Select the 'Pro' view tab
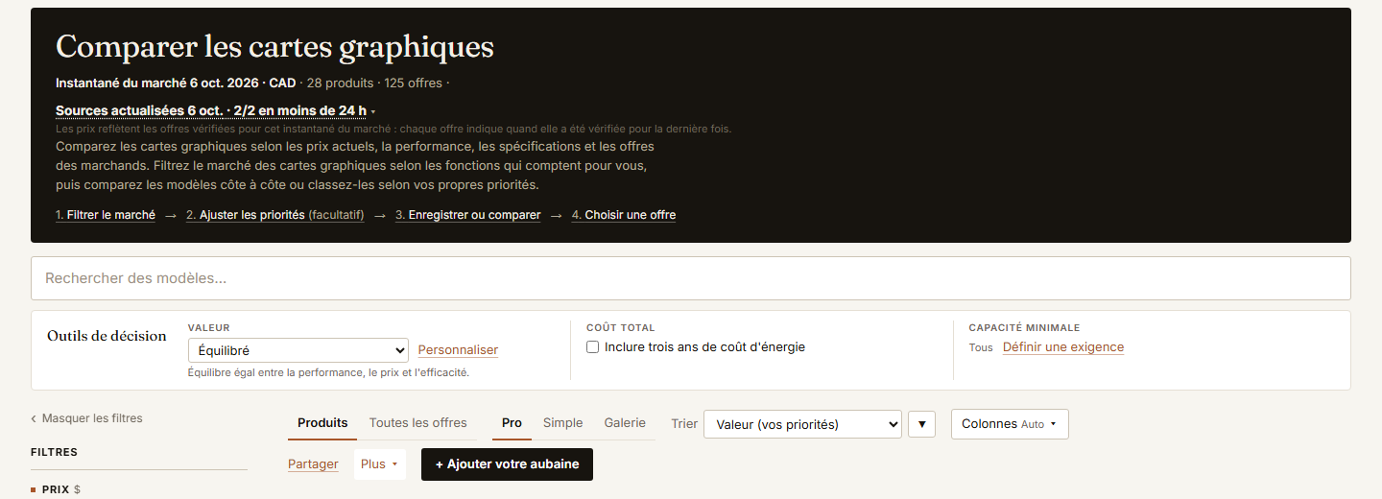Image resolution: width=1382 pixels, height=499 pixels. point(512,423)
